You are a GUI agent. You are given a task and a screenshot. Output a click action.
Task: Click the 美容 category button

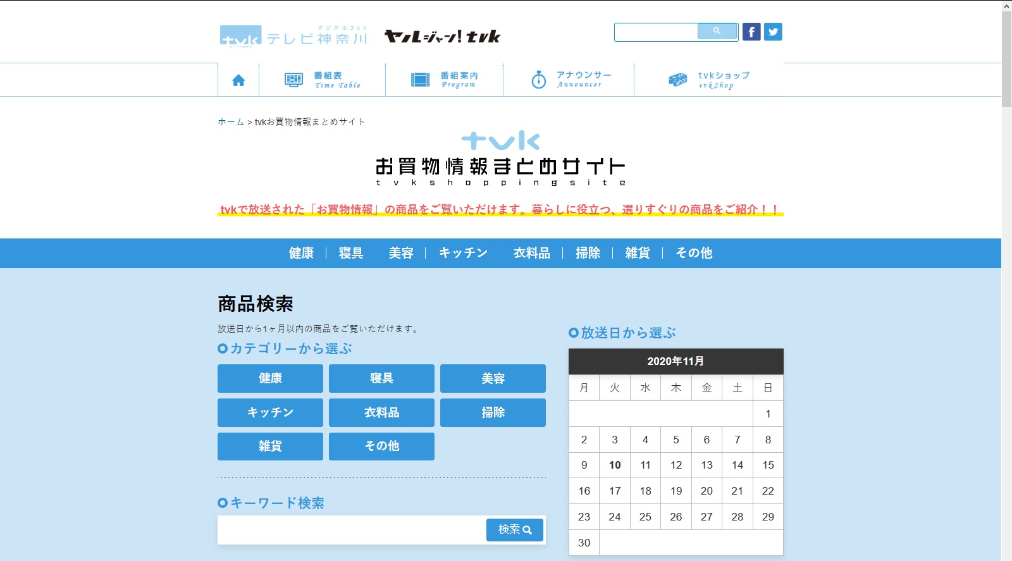(493, 378)
